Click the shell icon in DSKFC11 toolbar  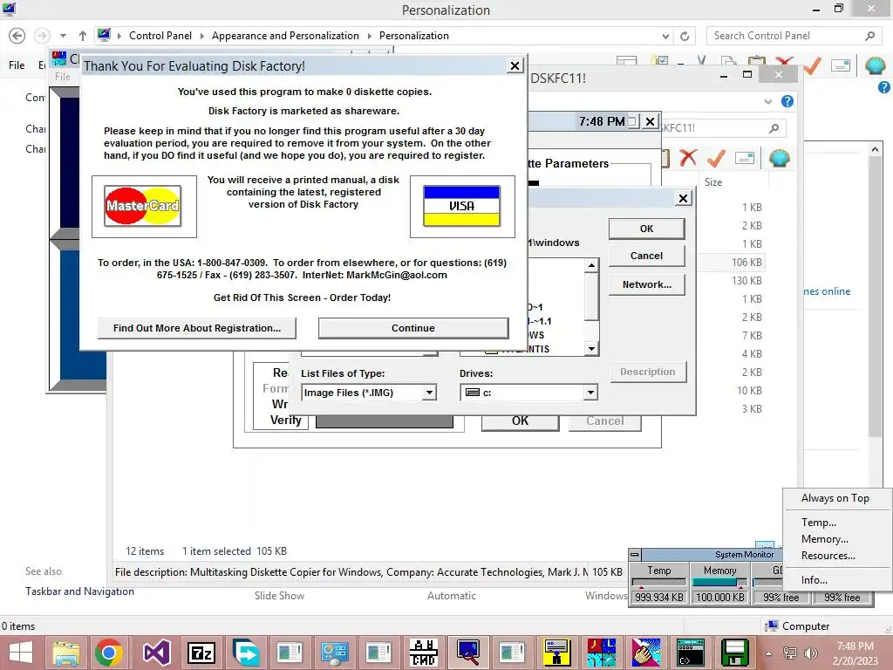(779, 158)
